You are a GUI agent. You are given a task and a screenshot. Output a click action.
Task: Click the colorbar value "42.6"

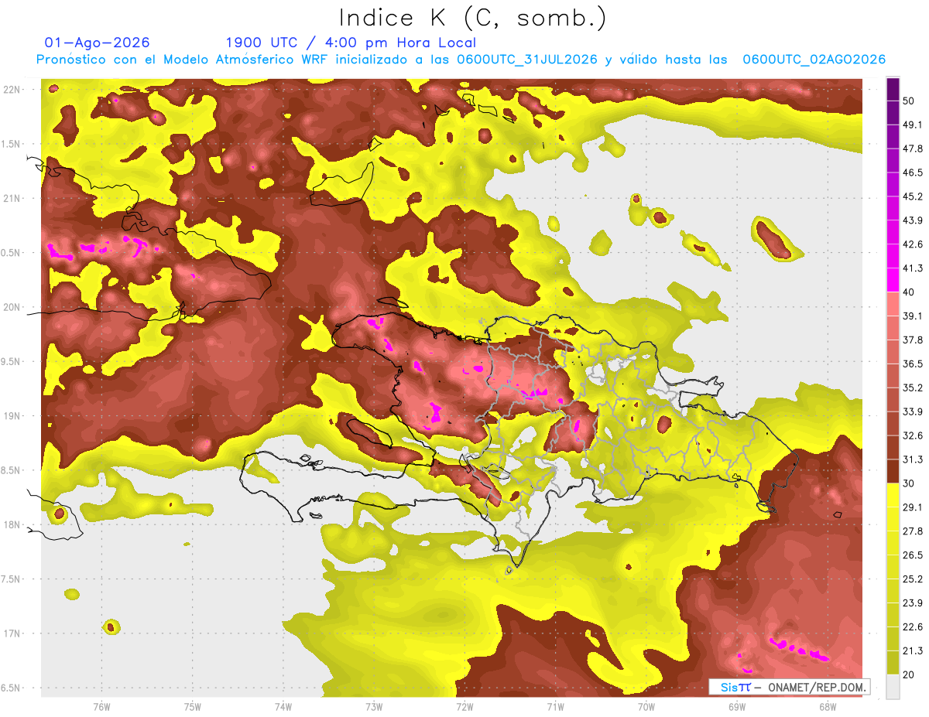912,244
